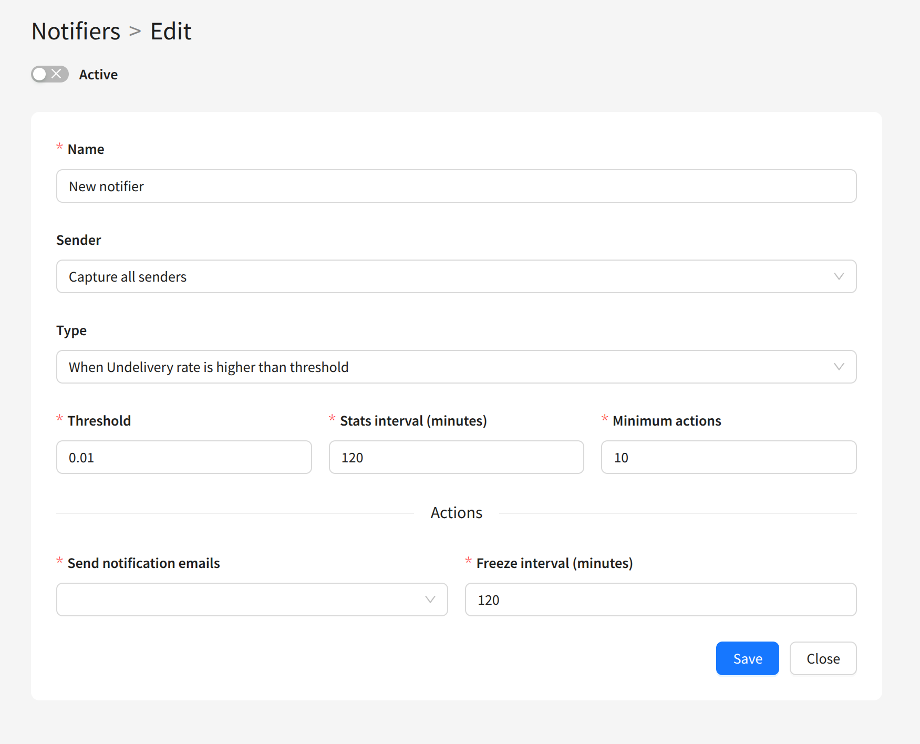
Task: Open the Capture all senders dropdown
Action: click(x=447, y=276)
